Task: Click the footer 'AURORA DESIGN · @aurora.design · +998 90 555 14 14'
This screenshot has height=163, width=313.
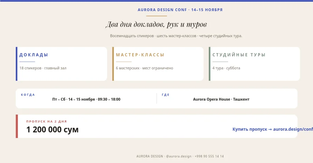Action: coord(180,156)
